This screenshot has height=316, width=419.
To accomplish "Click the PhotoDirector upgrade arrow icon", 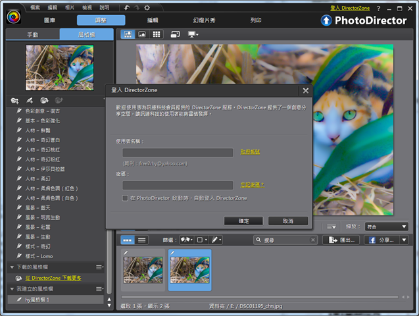I will pos(326,20).
